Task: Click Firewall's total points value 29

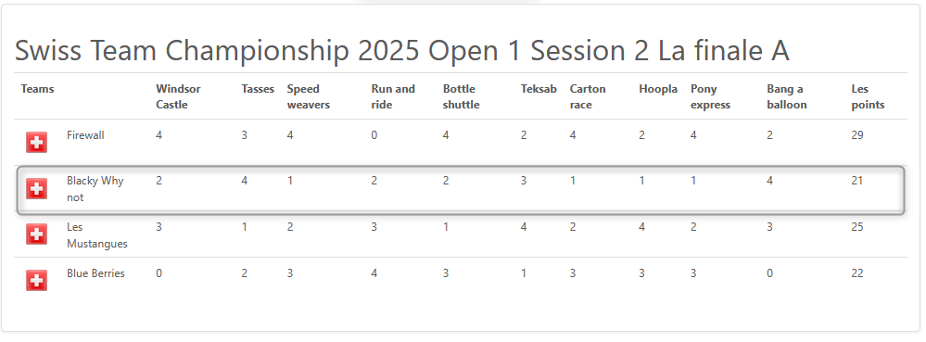Action: click(x=857, y=135)
